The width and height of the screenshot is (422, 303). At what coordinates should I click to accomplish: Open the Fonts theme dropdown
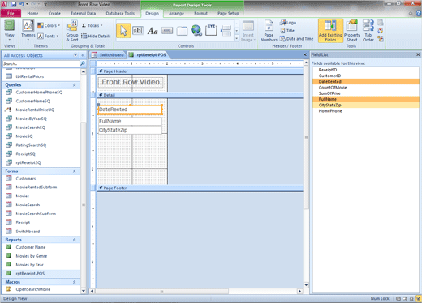tap(49, 36)
